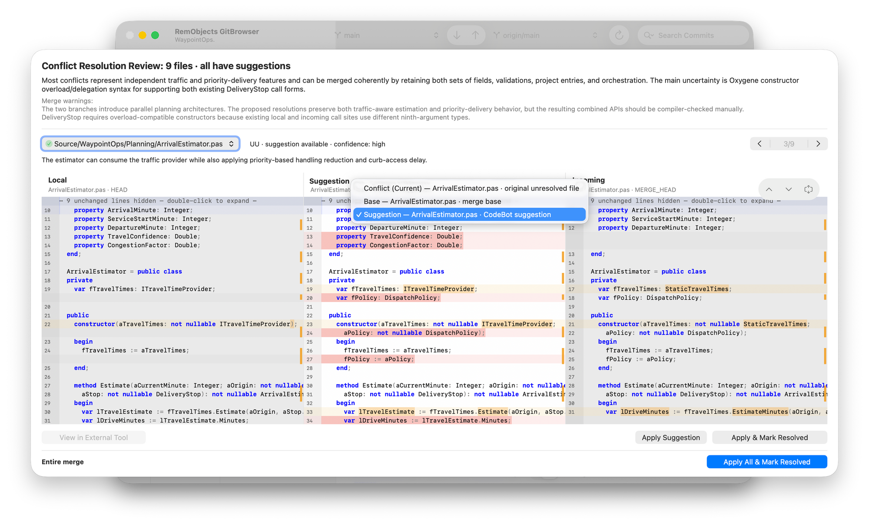Click the UU suggestion available confidence status
This screenshot has height=524, width=869.
pyautogui.click(x=317, y=144)
